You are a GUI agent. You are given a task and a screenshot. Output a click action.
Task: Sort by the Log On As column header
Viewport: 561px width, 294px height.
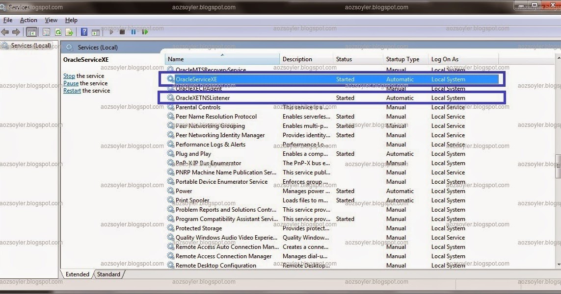pyautogui.click(x=463, y=59)
